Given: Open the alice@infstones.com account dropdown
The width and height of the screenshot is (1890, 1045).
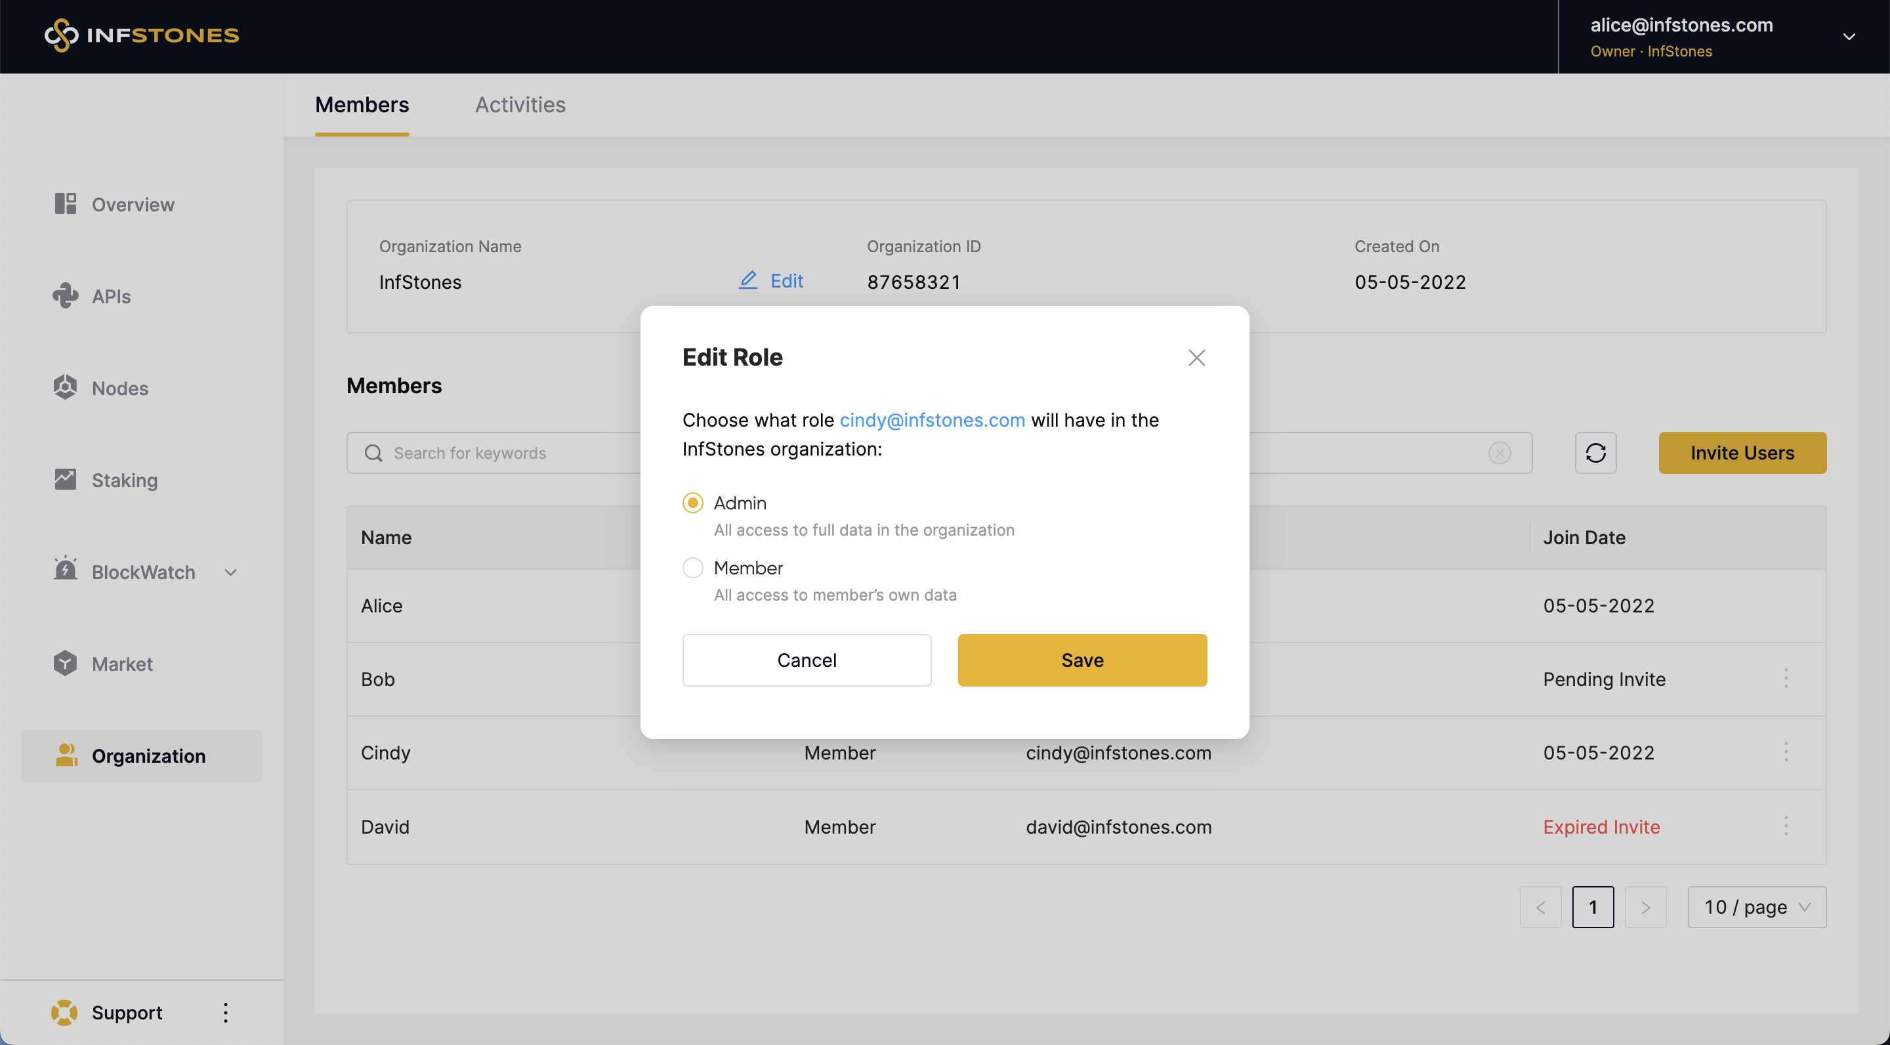Looking at the screenshot, I should 1848,37.
